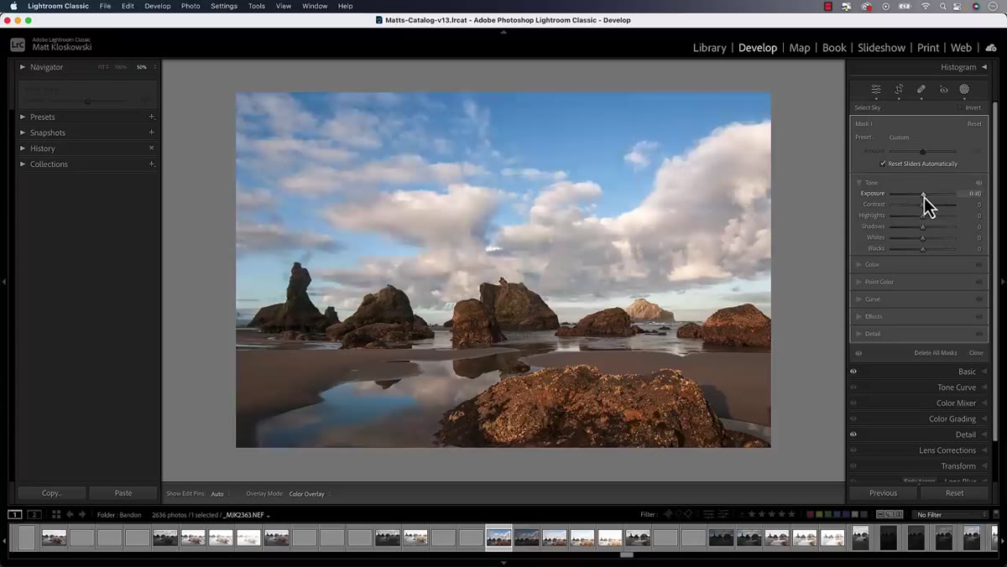Toggle Reset Sliders Automatically checkbox

883,164
